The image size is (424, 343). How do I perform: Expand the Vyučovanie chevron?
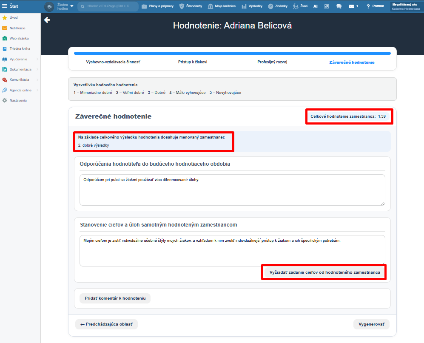[37, 59]
